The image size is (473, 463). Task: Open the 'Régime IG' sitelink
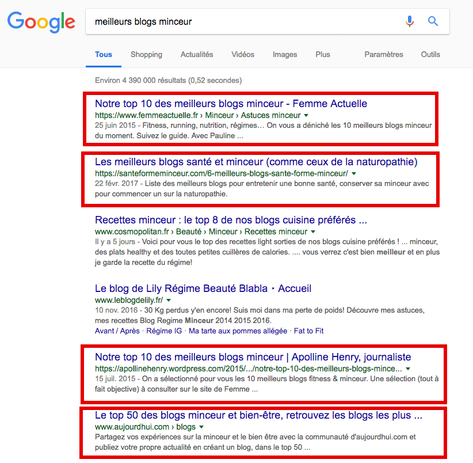[164, 331]
